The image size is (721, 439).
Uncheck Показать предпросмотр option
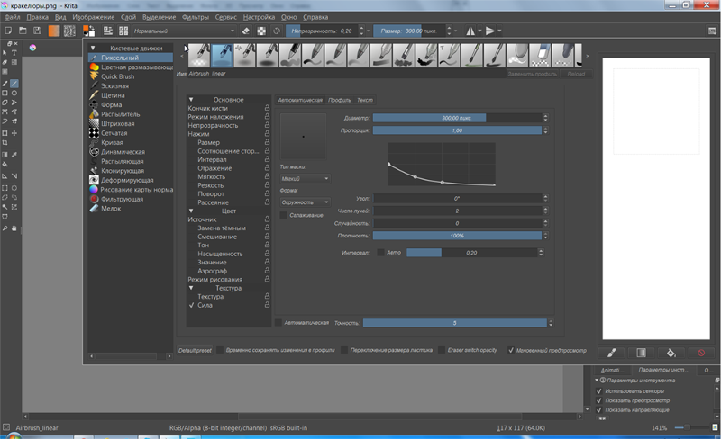599,400
